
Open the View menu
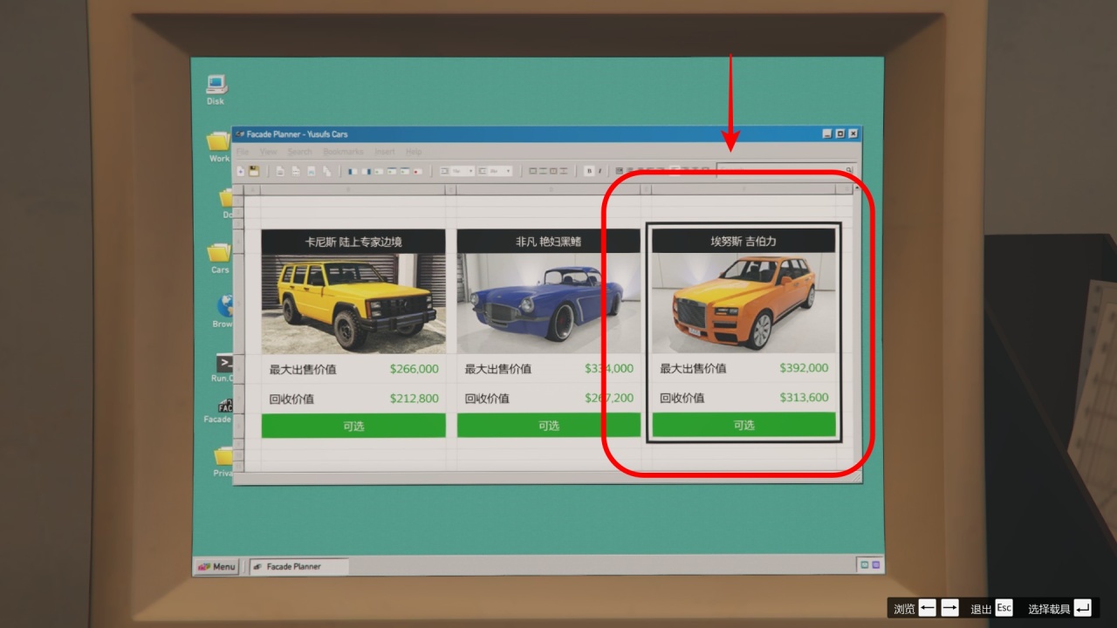(x=268, y=152)
